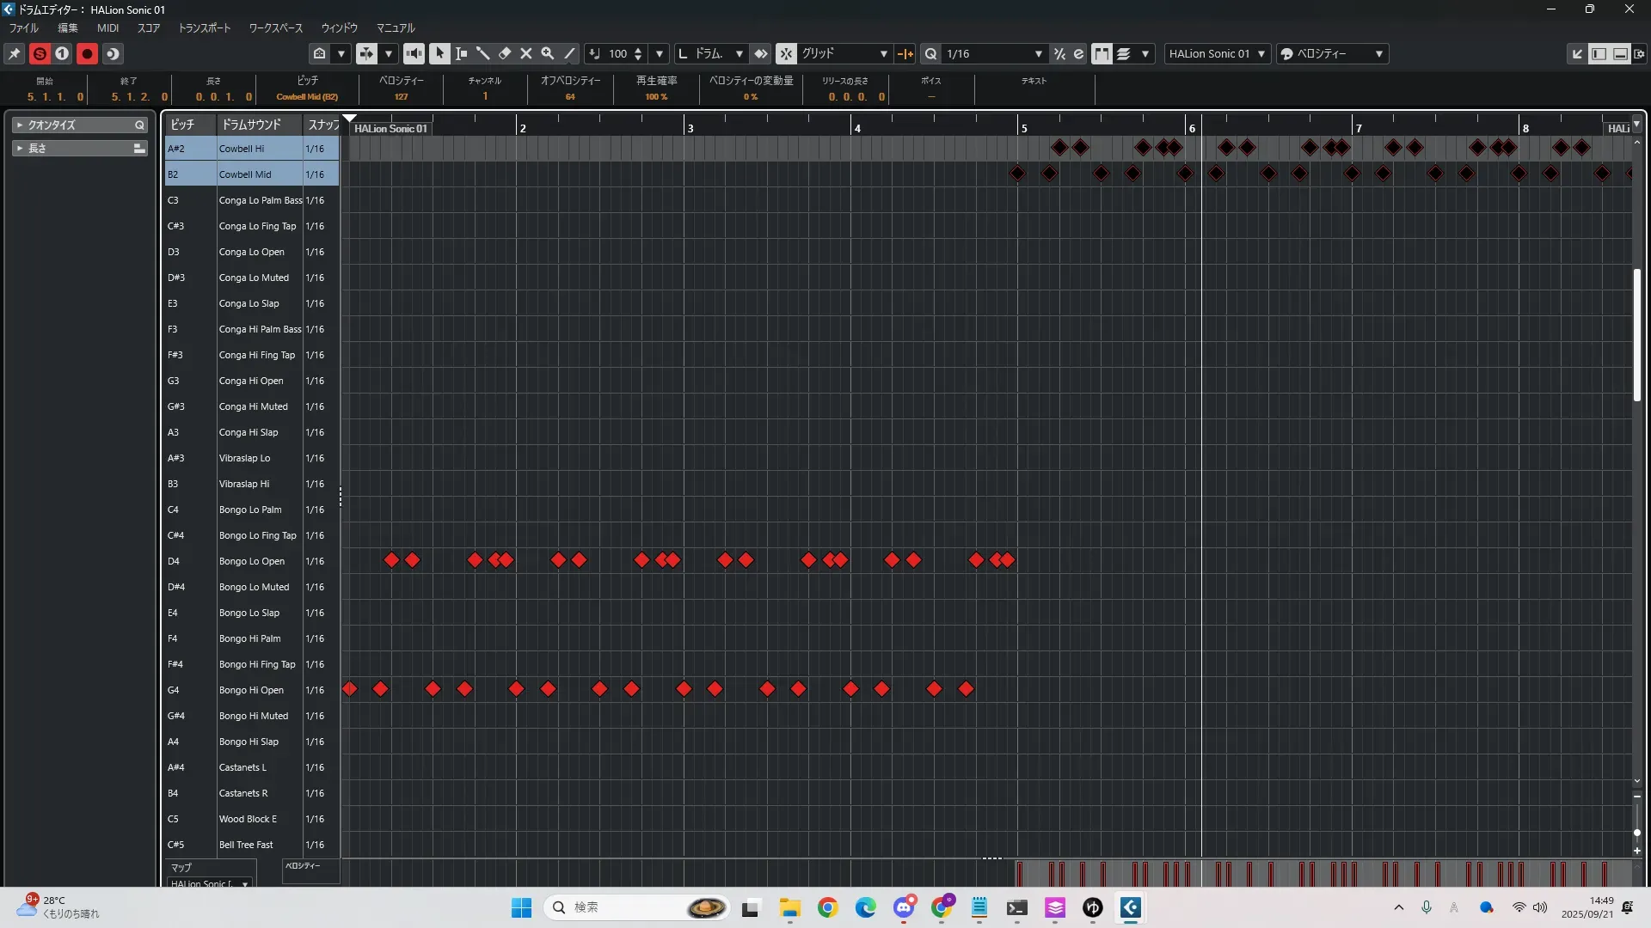Open the トランスポート menu

click(205, 28)
